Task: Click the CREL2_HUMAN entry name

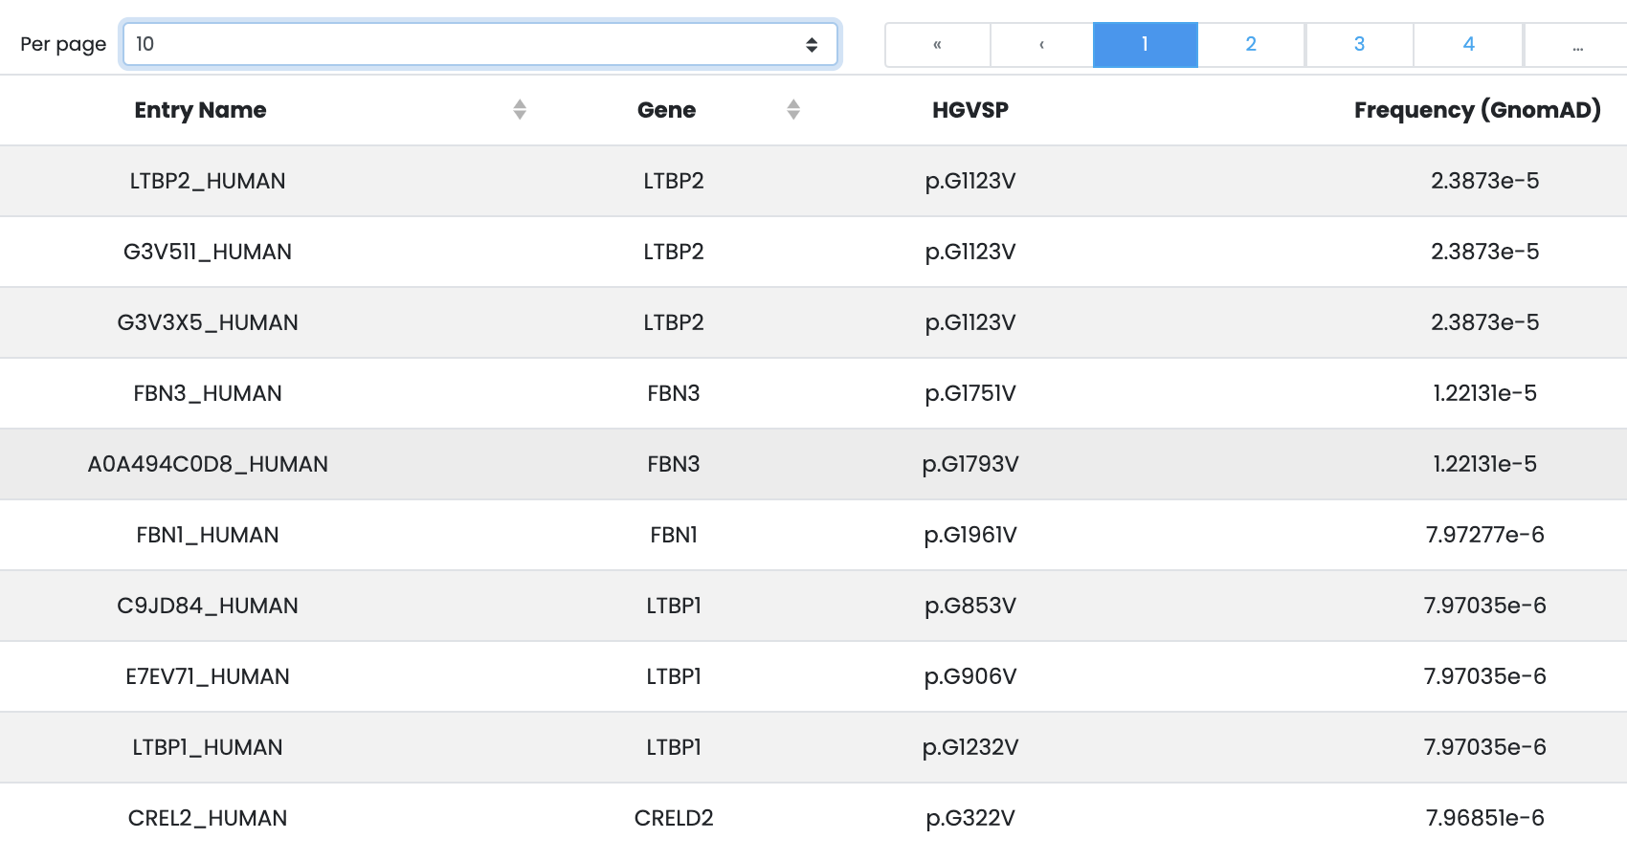Action: coord(208,818)
